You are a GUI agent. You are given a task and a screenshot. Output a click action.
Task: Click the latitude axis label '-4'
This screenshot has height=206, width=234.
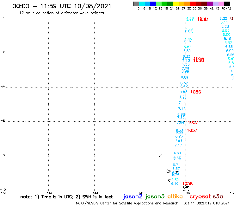point(3,86)
